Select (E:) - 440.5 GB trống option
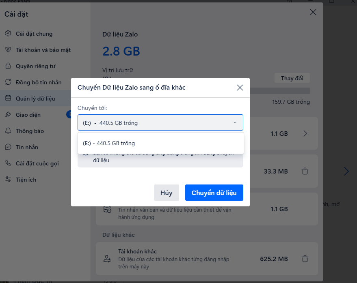The image size is (357, 283). 160,143
